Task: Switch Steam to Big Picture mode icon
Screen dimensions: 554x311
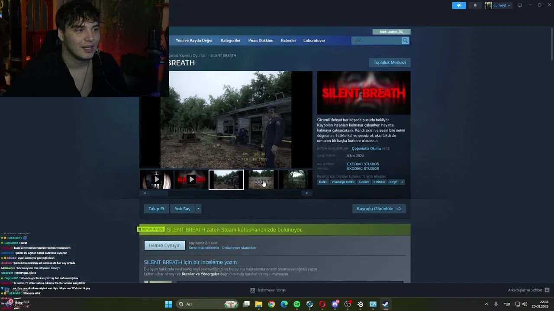Action: 520,5
